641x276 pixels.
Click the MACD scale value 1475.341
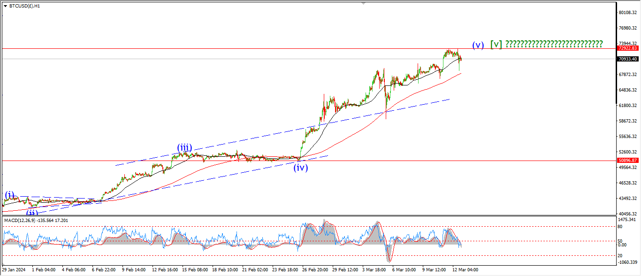(627, 220)
